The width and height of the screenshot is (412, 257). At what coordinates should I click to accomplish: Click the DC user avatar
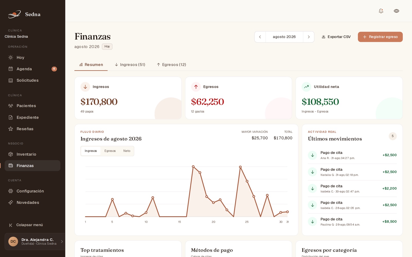[x=13, y=242]
